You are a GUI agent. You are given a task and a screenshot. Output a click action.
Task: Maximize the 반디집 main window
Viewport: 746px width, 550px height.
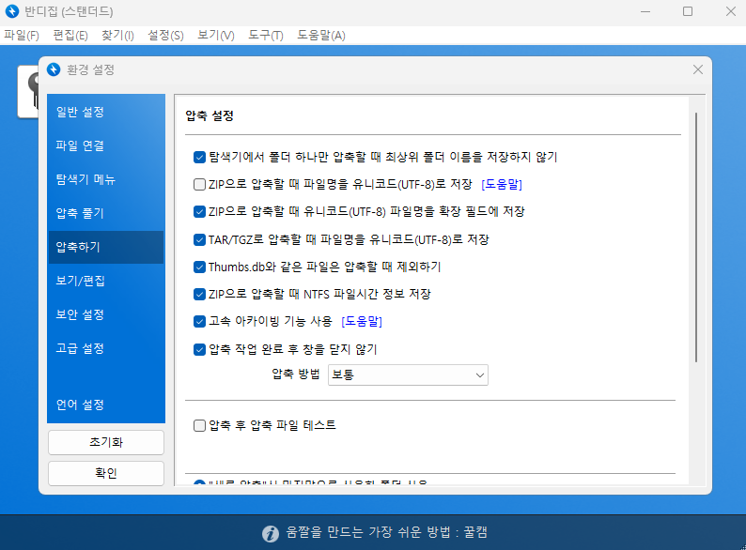click(688, 11)
